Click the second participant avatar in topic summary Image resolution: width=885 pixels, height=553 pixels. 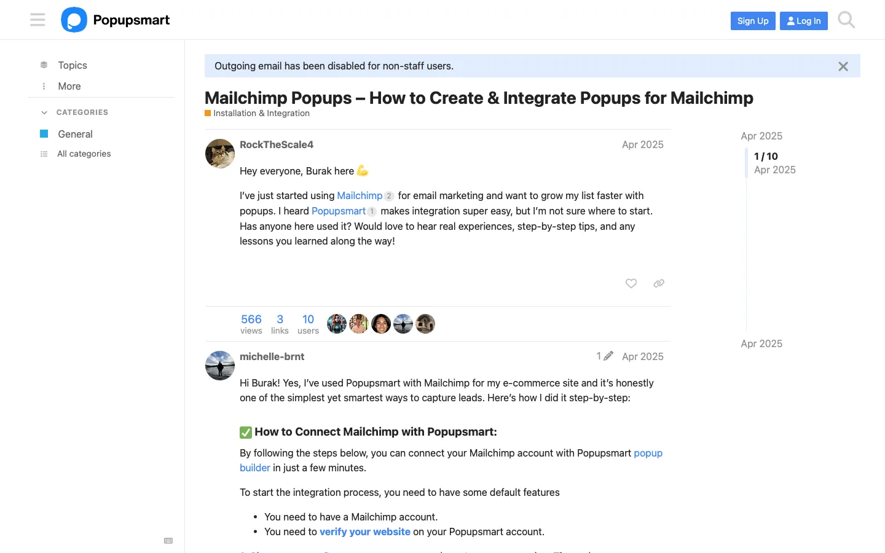pyautogui.click(x=359, y=324)
